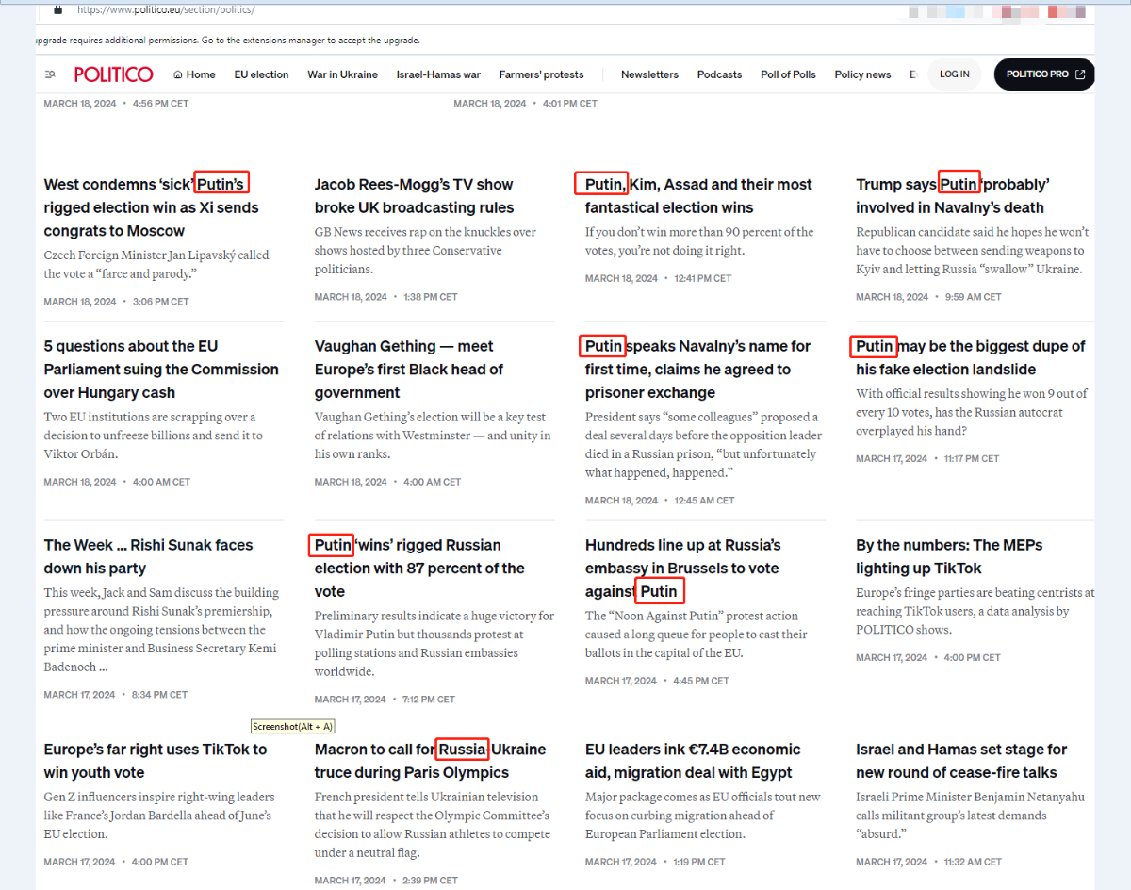1131x890 pixels.
Task: Click the March 18, 2024 3:06 PM CET timestamp
Action: (116, 302)
